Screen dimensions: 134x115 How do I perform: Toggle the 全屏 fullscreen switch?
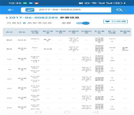83,23
